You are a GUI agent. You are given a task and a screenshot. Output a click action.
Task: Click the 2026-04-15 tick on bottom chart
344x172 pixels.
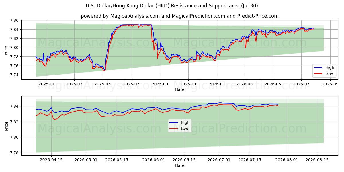coord(51,161)
